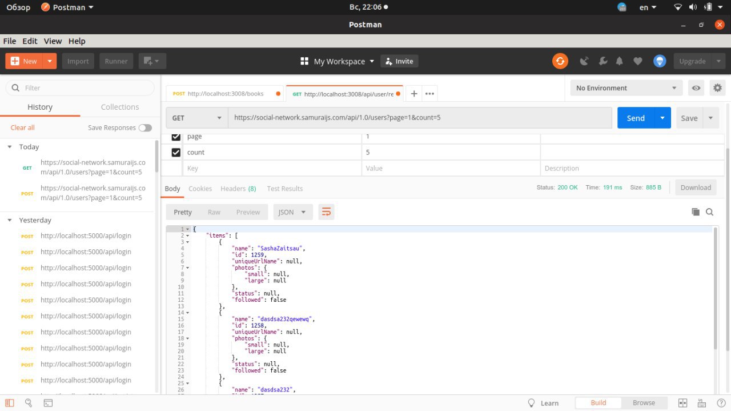
Task: Toggle response word wrap icon
Action: pyautogui.click(x=326, y=212)
